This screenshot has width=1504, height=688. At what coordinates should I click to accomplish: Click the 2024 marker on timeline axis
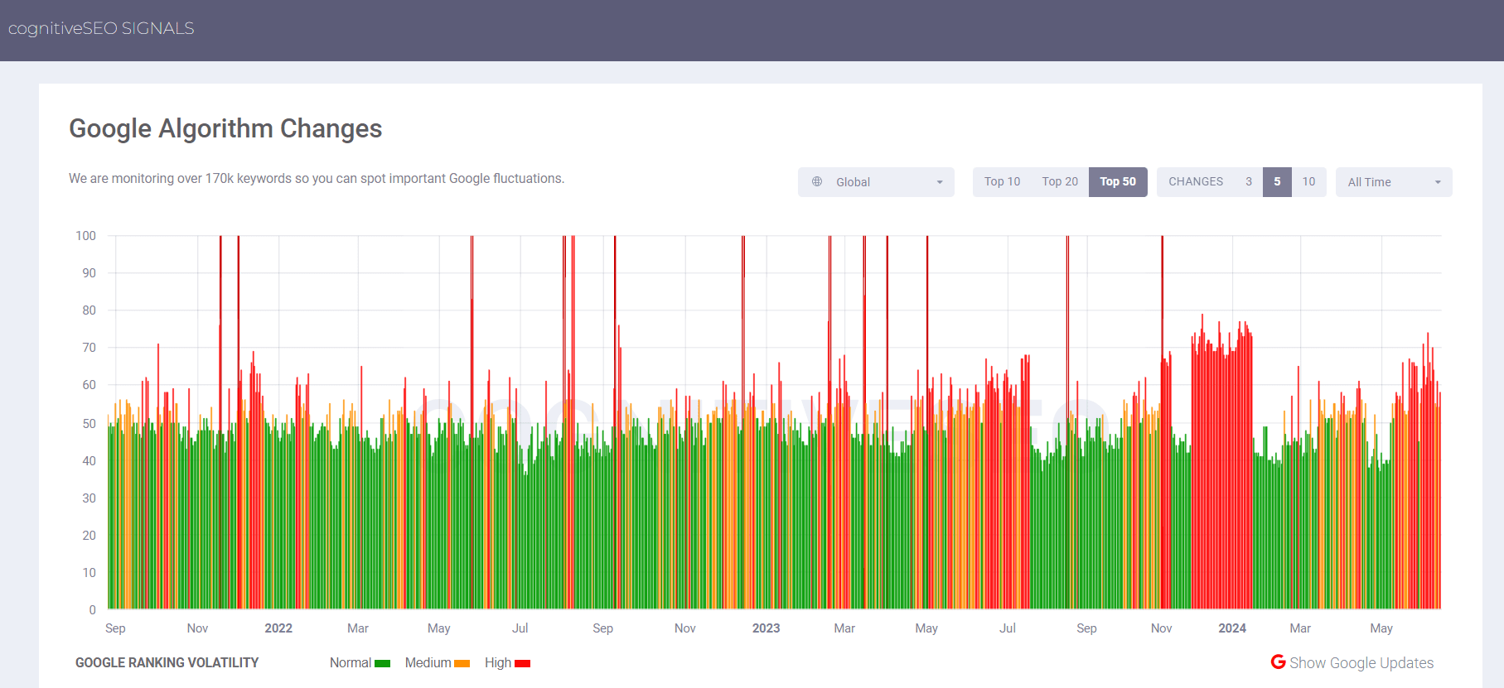(x=1232, y=628)
